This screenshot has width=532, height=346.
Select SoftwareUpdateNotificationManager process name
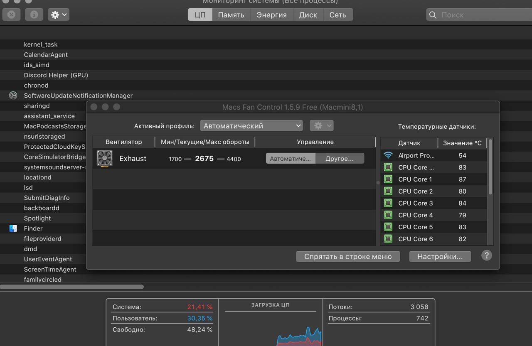pyautogui.click(x=78, y=96)
